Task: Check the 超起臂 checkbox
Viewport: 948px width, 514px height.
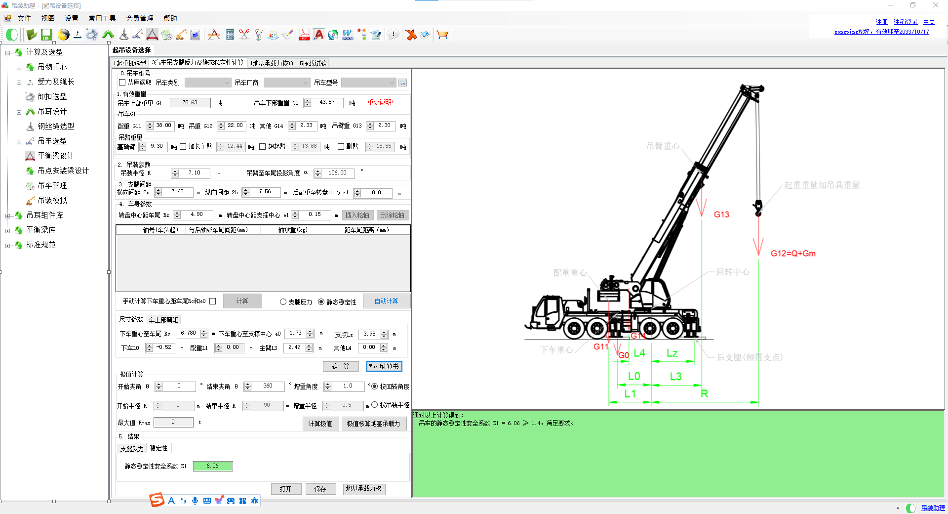Action: tap(263, 147)
